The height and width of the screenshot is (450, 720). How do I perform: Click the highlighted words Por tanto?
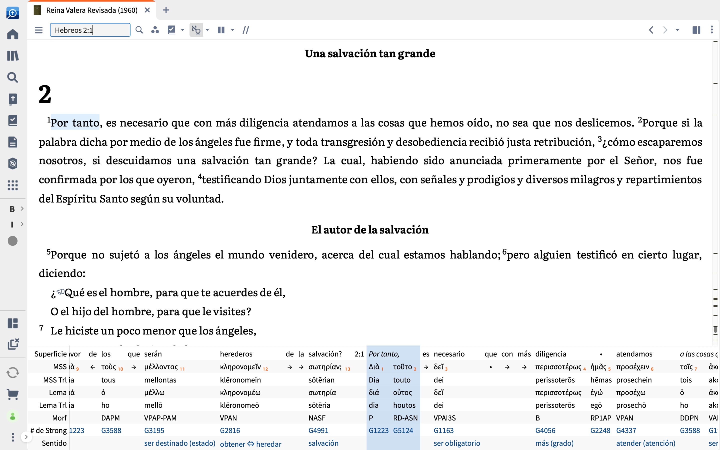pos(75,122)
